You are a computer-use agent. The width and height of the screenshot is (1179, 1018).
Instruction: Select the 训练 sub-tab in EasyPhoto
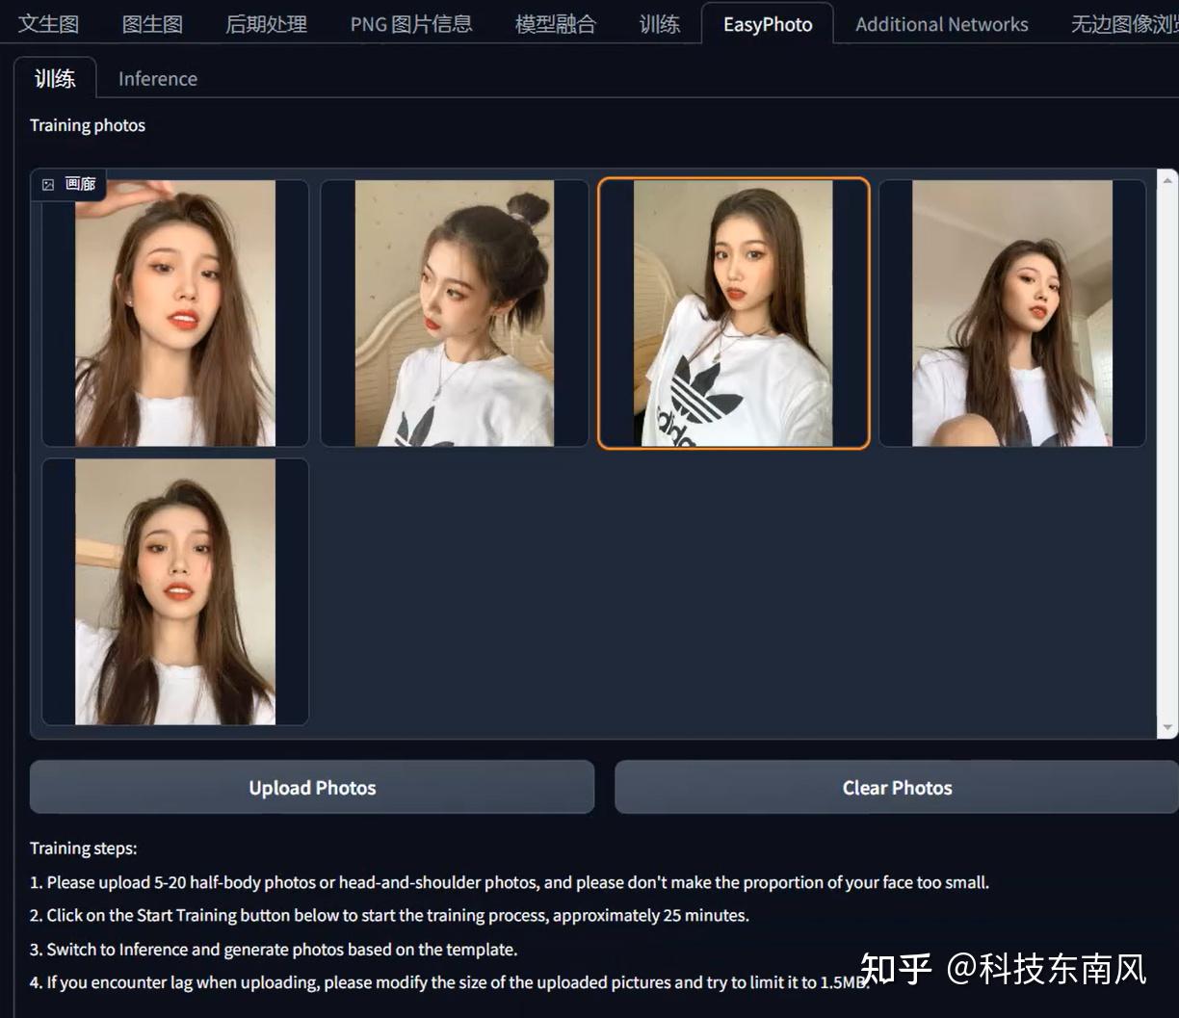point(55,78)
